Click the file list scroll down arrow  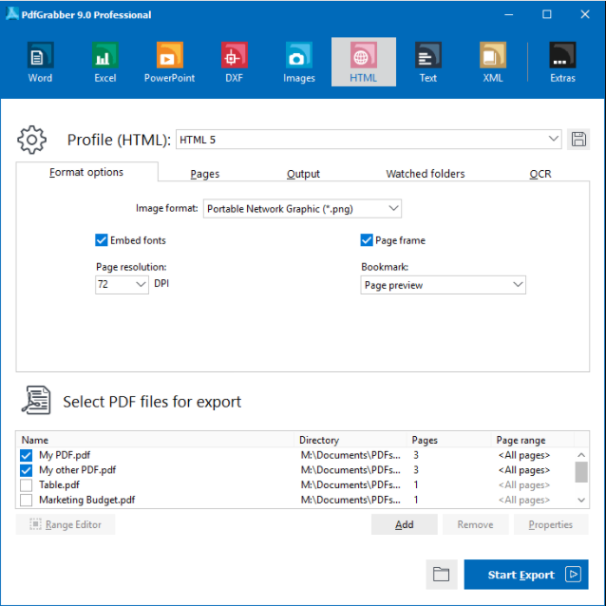click(x=581, y=501)
